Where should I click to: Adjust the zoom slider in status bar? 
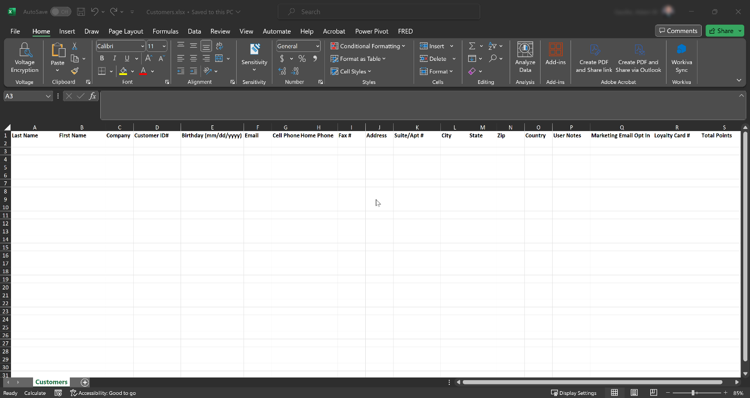tap(693, 393)
